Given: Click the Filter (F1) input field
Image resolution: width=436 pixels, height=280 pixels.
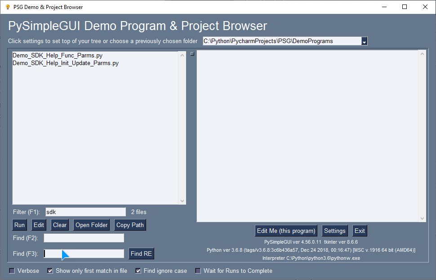Looking at the screenshot, I should 86,212.
